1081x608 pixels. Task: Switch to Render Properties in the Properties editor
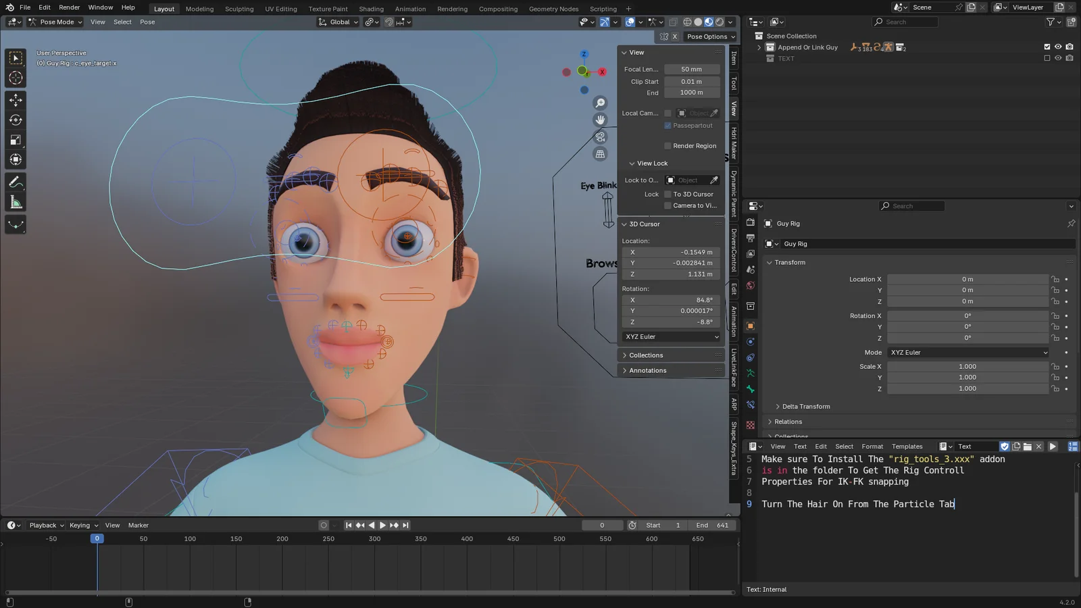tap(750, 222)
